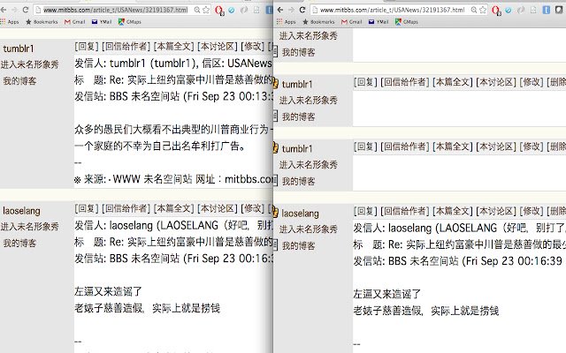Open Gmail bookmark in left window
The height and width of the screenshot is (353, 566).
point(74,22)
